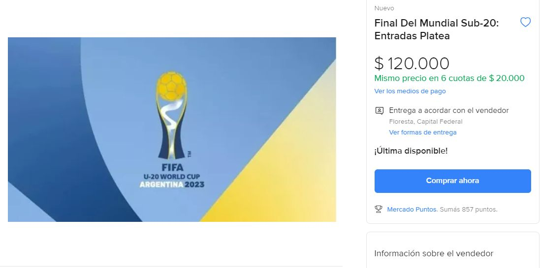Open Ver formas de entrega link
Screen dimensions: 540x268
pyautogui.click(x=422, y=133)
